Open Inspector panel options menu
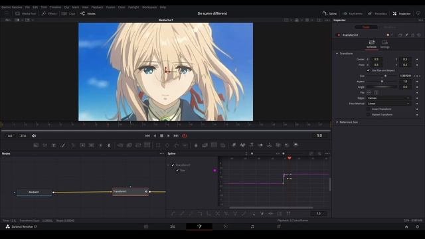The image size is (425, 239). point(420,20)
